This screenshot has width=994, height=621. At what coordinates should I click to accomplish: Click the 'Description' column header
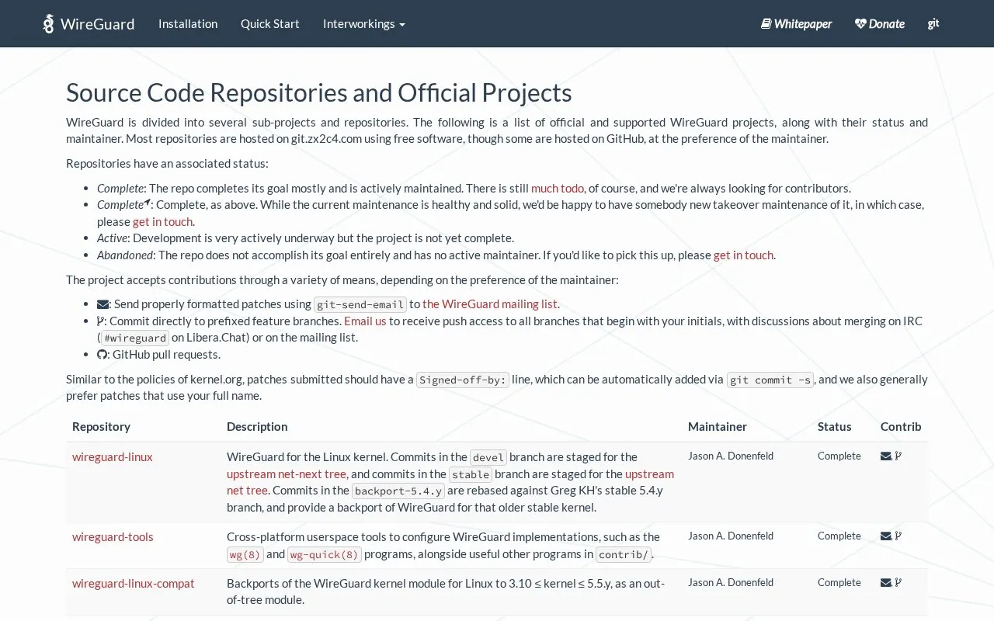[x=257, y=427]
